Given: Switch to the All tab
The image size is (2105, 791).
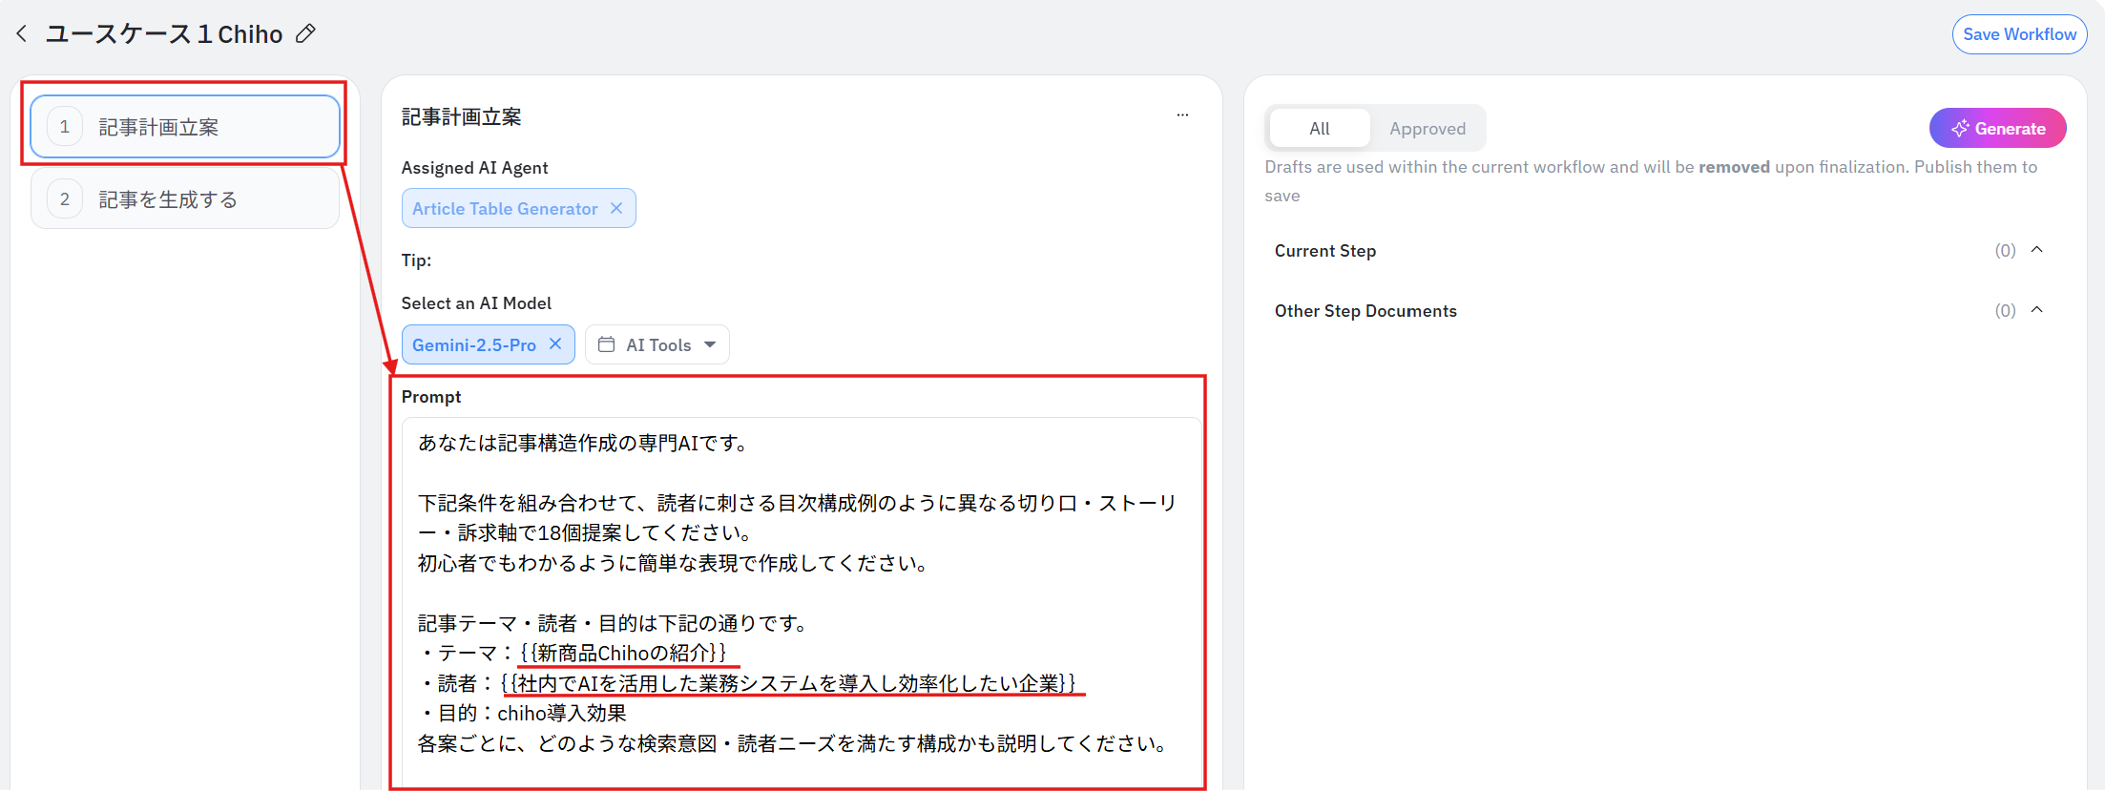Looking at the screenshot, I should (x=1319, y=129).
